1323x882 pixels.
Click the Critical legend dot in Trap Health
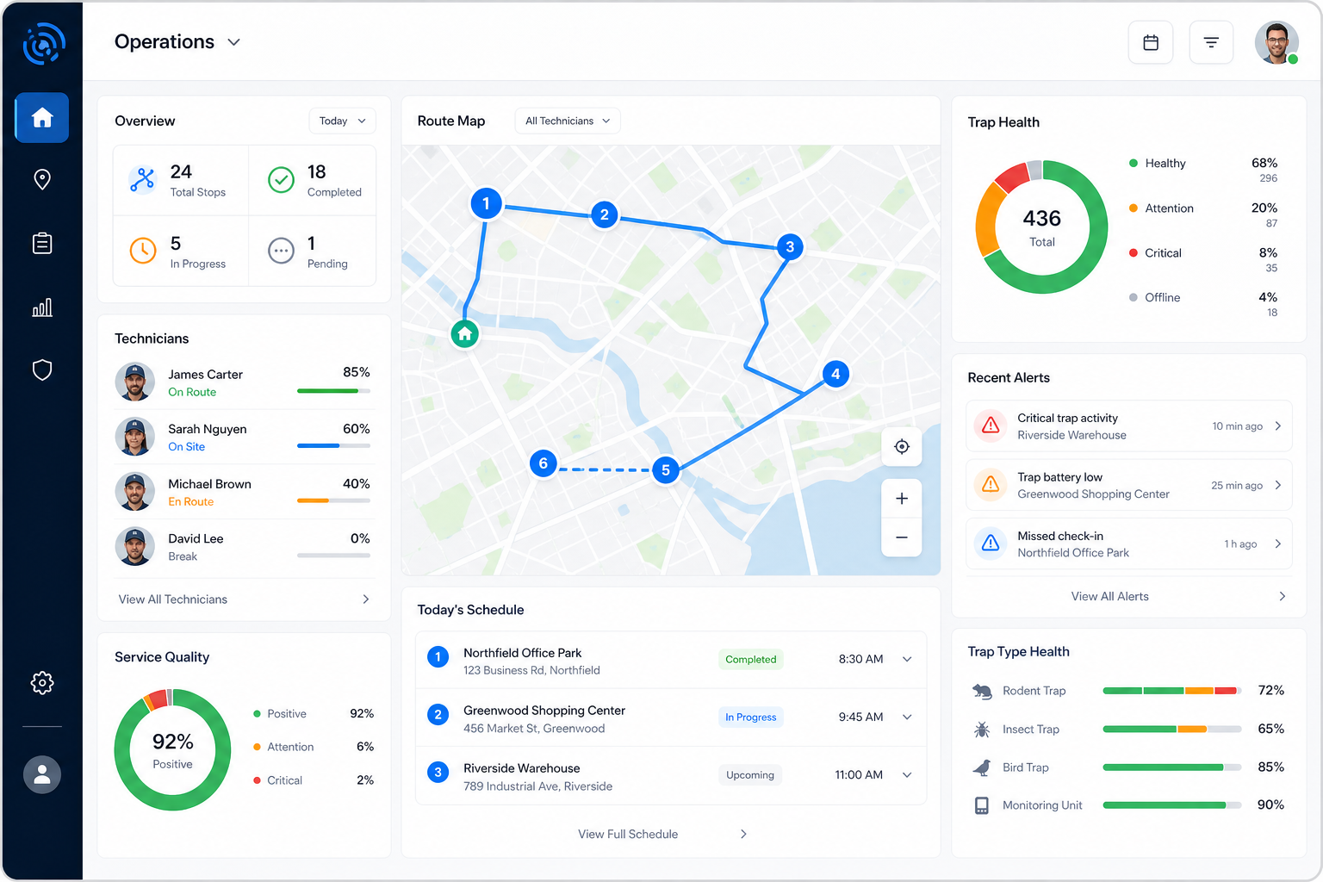(x=1134, y=252)
